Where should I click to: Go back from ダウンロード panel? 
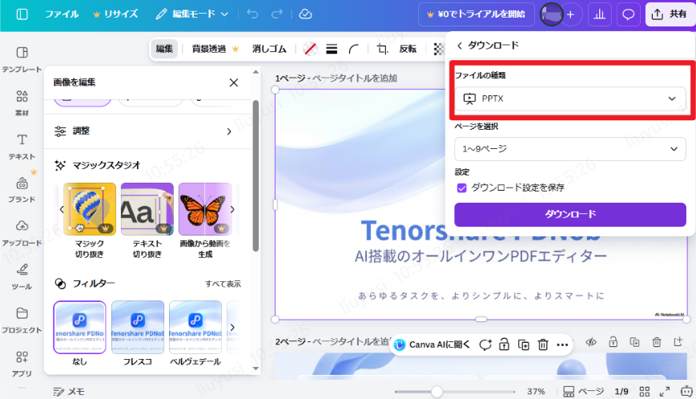tap(460, 46)
